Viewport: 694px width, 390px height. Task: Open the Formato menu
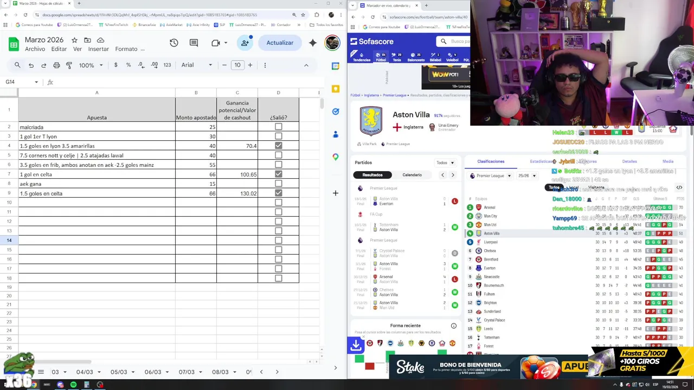[126, 49]
